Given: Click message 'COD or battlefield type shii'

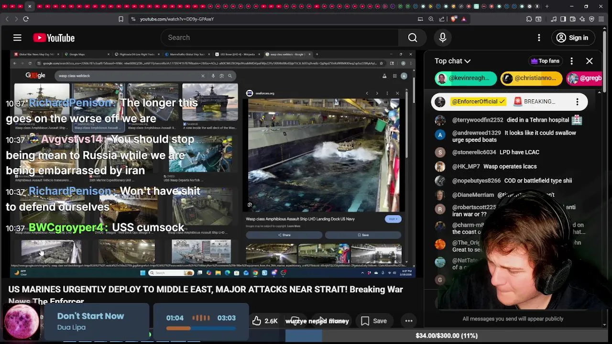Looking at the screenshot, I should pos(538,181).
